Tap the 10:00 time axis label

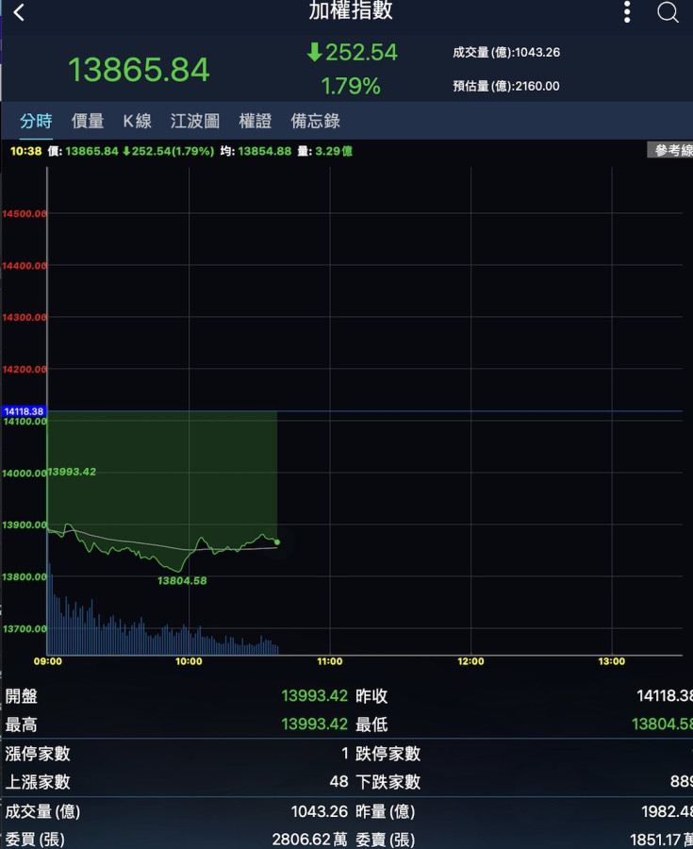point(189,661)
